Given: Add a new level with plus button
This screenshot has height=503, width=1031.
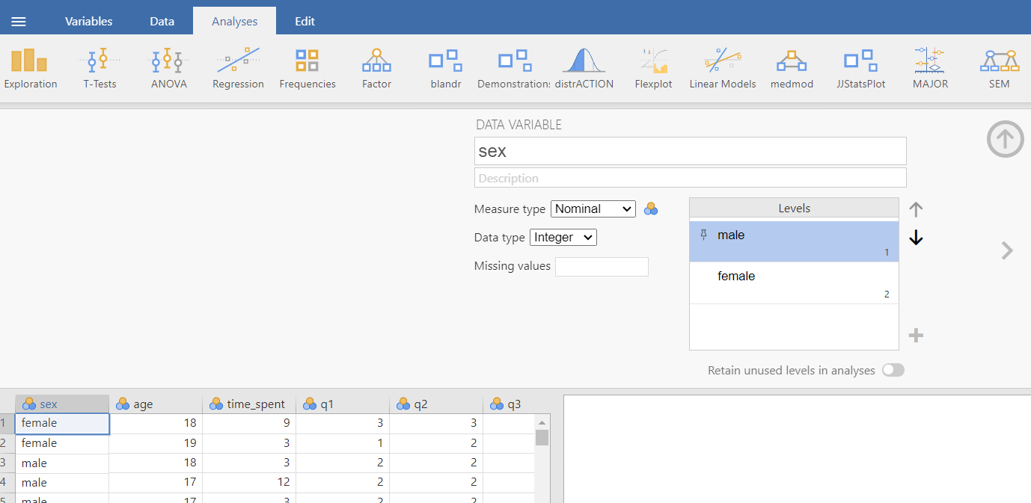Looking at the screenshot, I should point(916,336).
